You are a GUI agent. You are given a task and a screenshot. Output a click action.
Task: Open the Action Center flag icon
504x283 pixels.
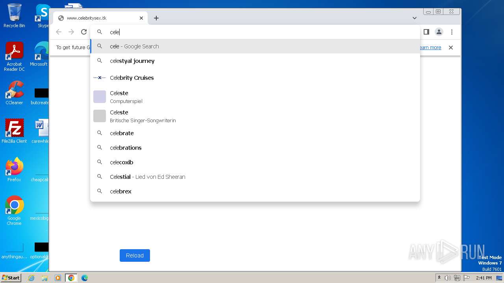(x=467, y=278)
